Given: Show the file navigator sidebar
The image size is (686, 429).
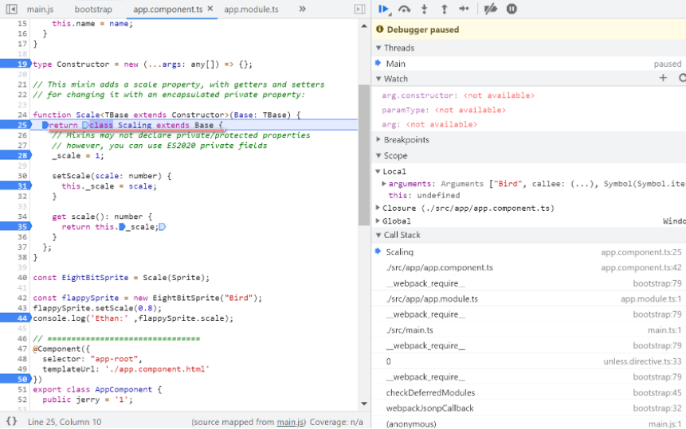Looking at the screenshot, I should [12, 9].
